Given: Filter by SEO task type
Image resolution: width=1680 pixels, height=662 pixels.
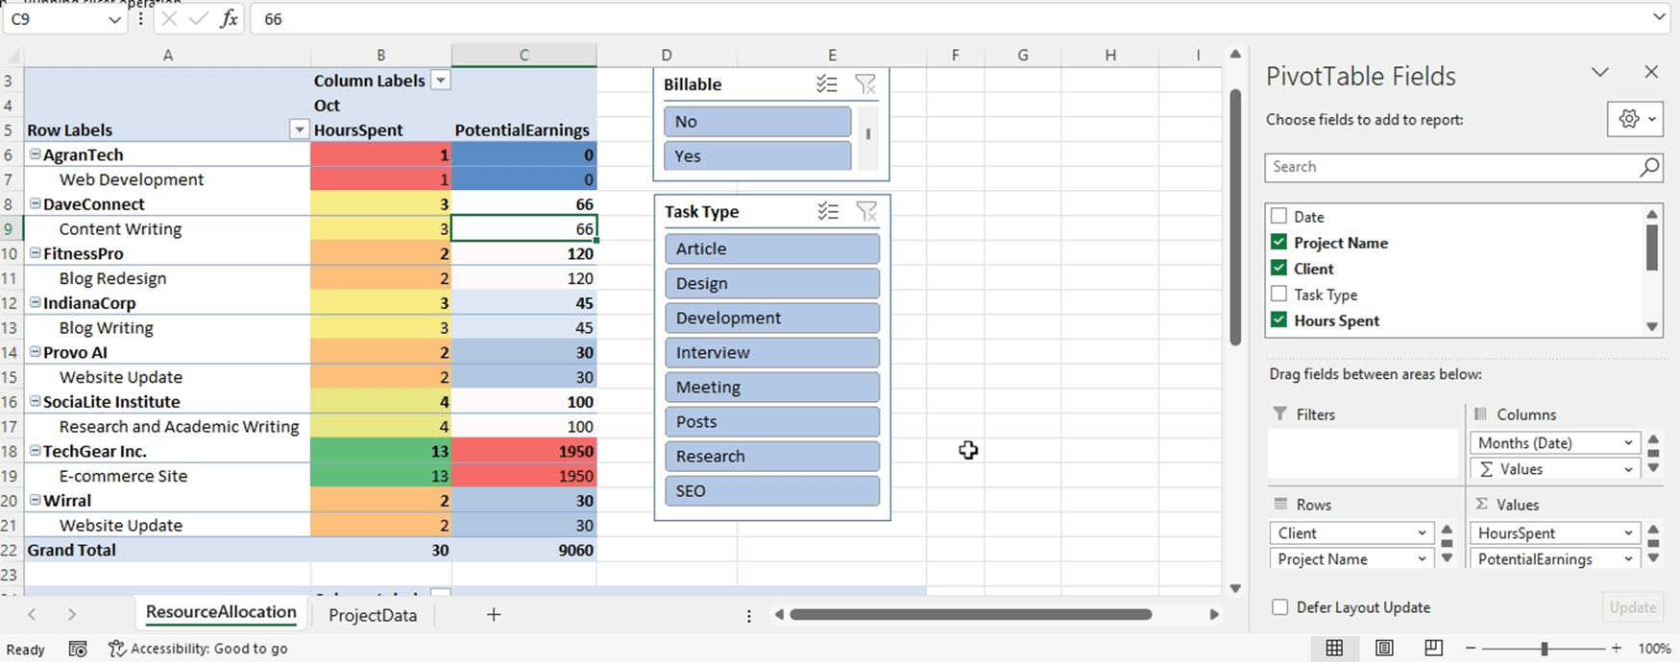Looking at the screenshot, I should (x=772, y=490).
